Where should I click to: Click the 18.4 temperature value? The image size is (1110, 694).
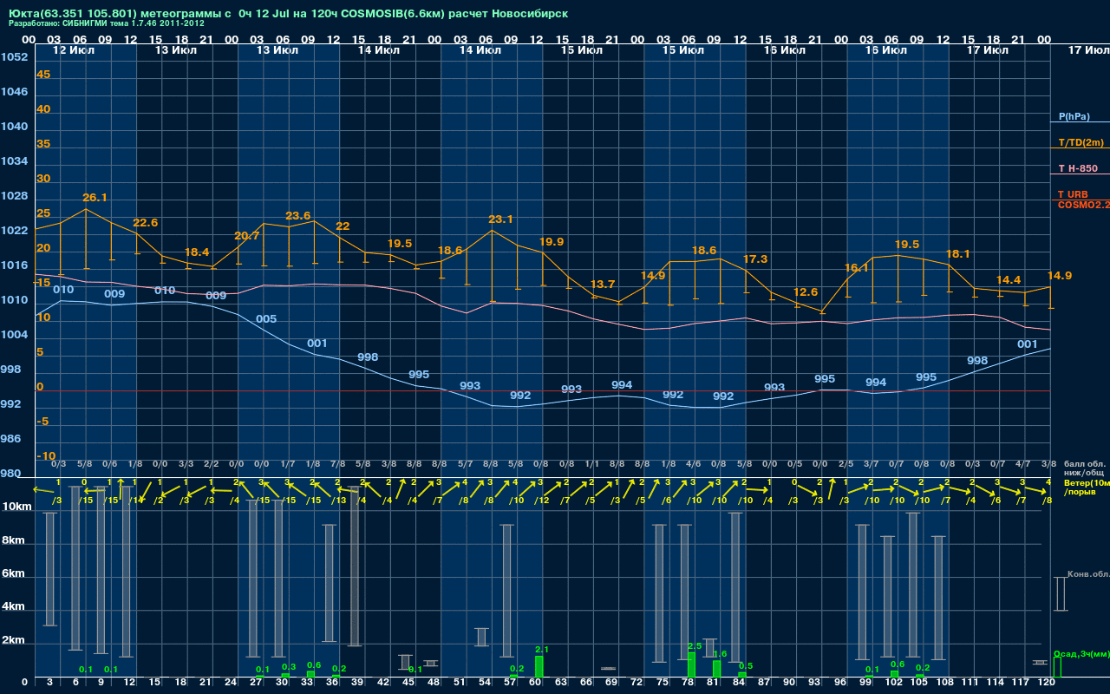[x=197, y=252]
